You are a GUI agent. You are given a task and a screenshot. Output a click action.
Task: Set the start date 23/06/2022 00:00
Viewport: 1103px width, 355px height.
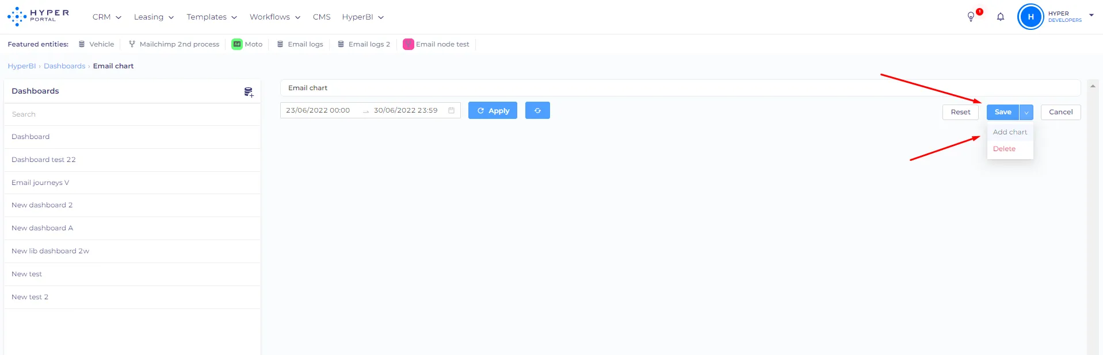coord(318,110)
